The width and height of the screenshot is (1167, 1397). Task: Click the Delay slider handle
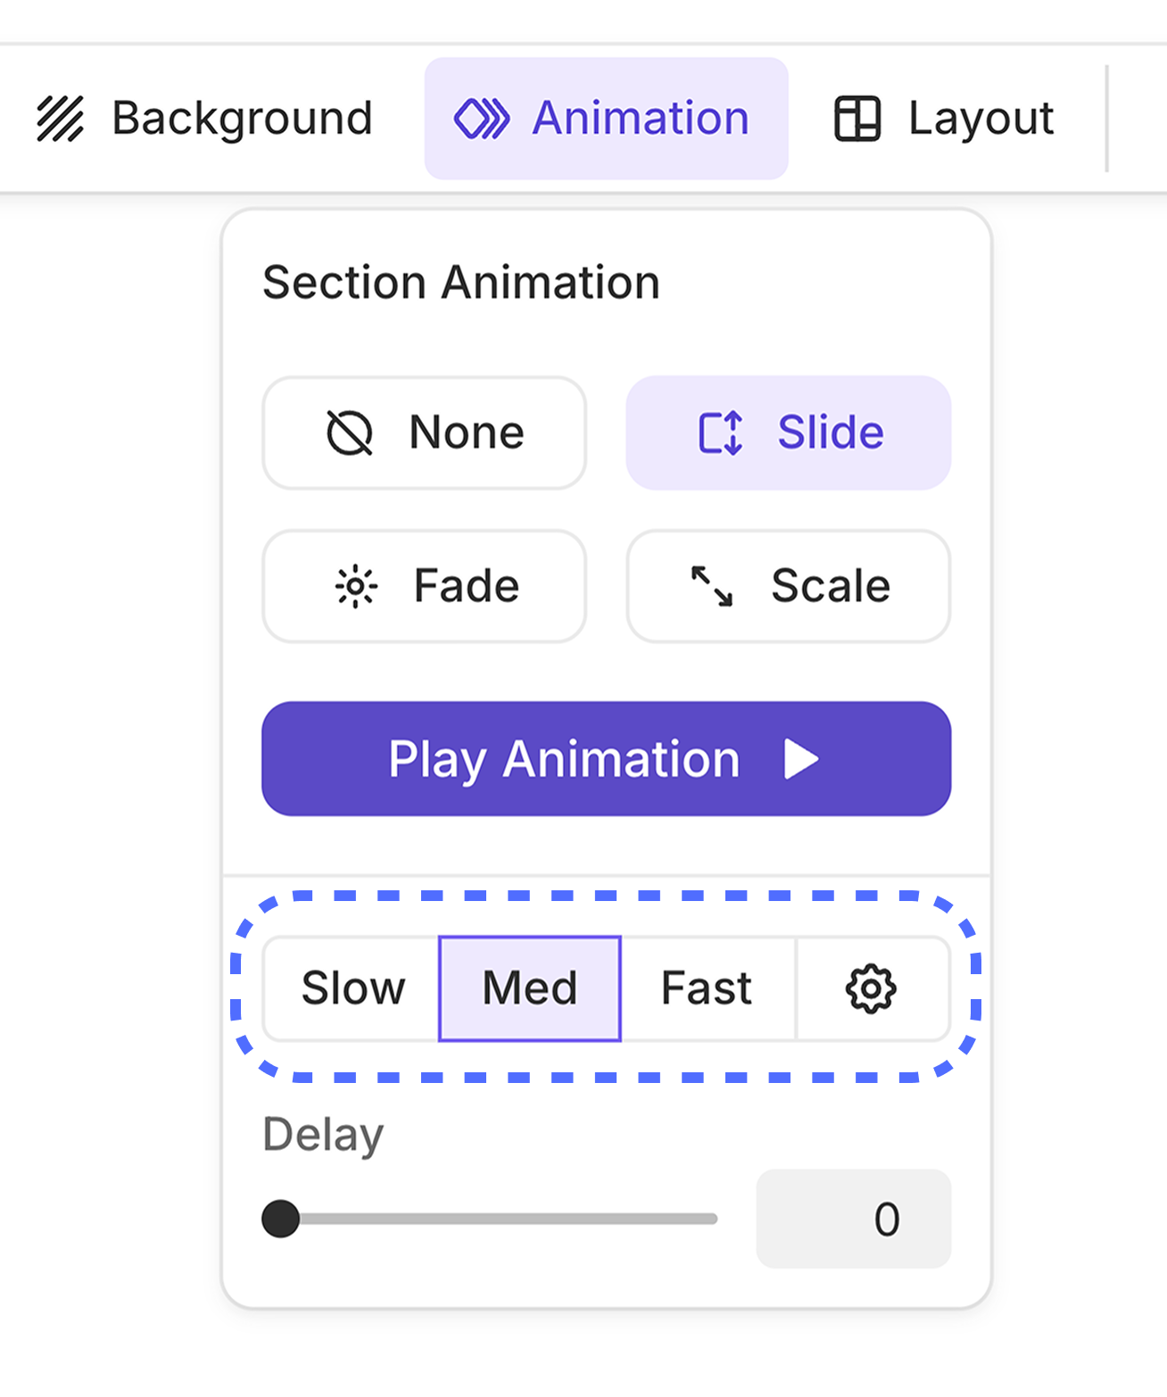click(x=281, y=1219)
